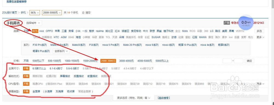
Task: Filter screen type by 极点屏
Action: click(71, 91)
